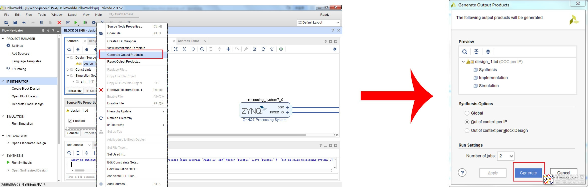Select Out of context per IP

point(467,122)
